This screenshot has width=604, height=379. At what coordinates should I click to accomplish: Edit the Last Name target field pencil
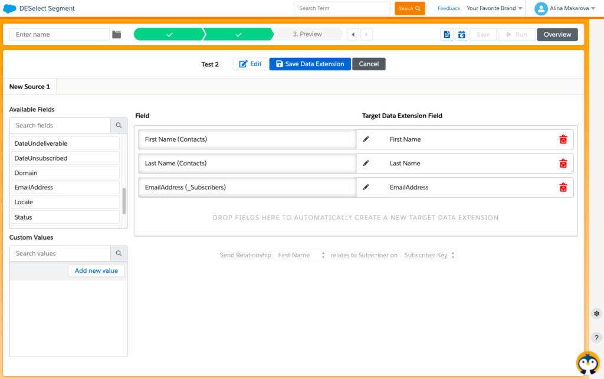click(366, 164)
